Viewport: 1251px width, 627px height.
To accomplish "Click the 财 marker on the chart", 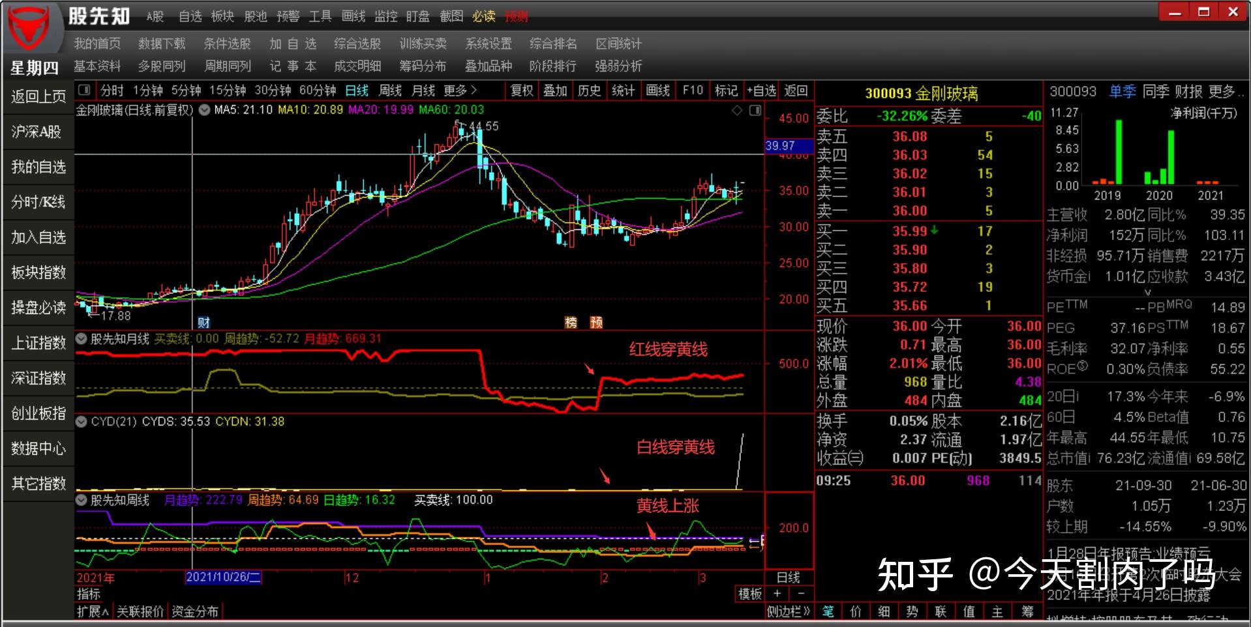I will click(203, 322).
